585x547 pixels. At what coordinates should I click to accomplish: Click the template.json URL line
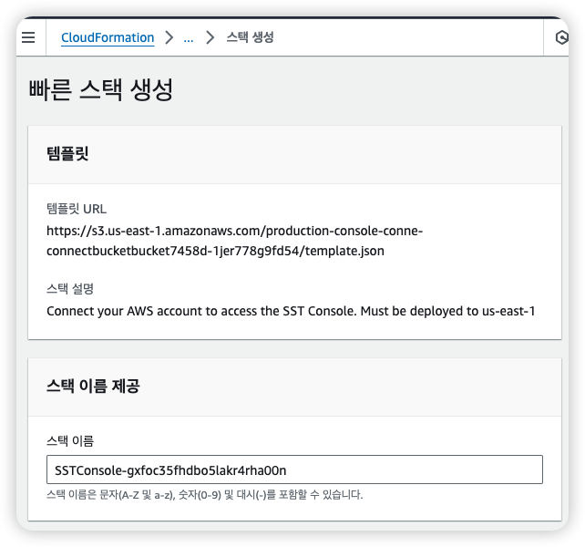point(215,250)
